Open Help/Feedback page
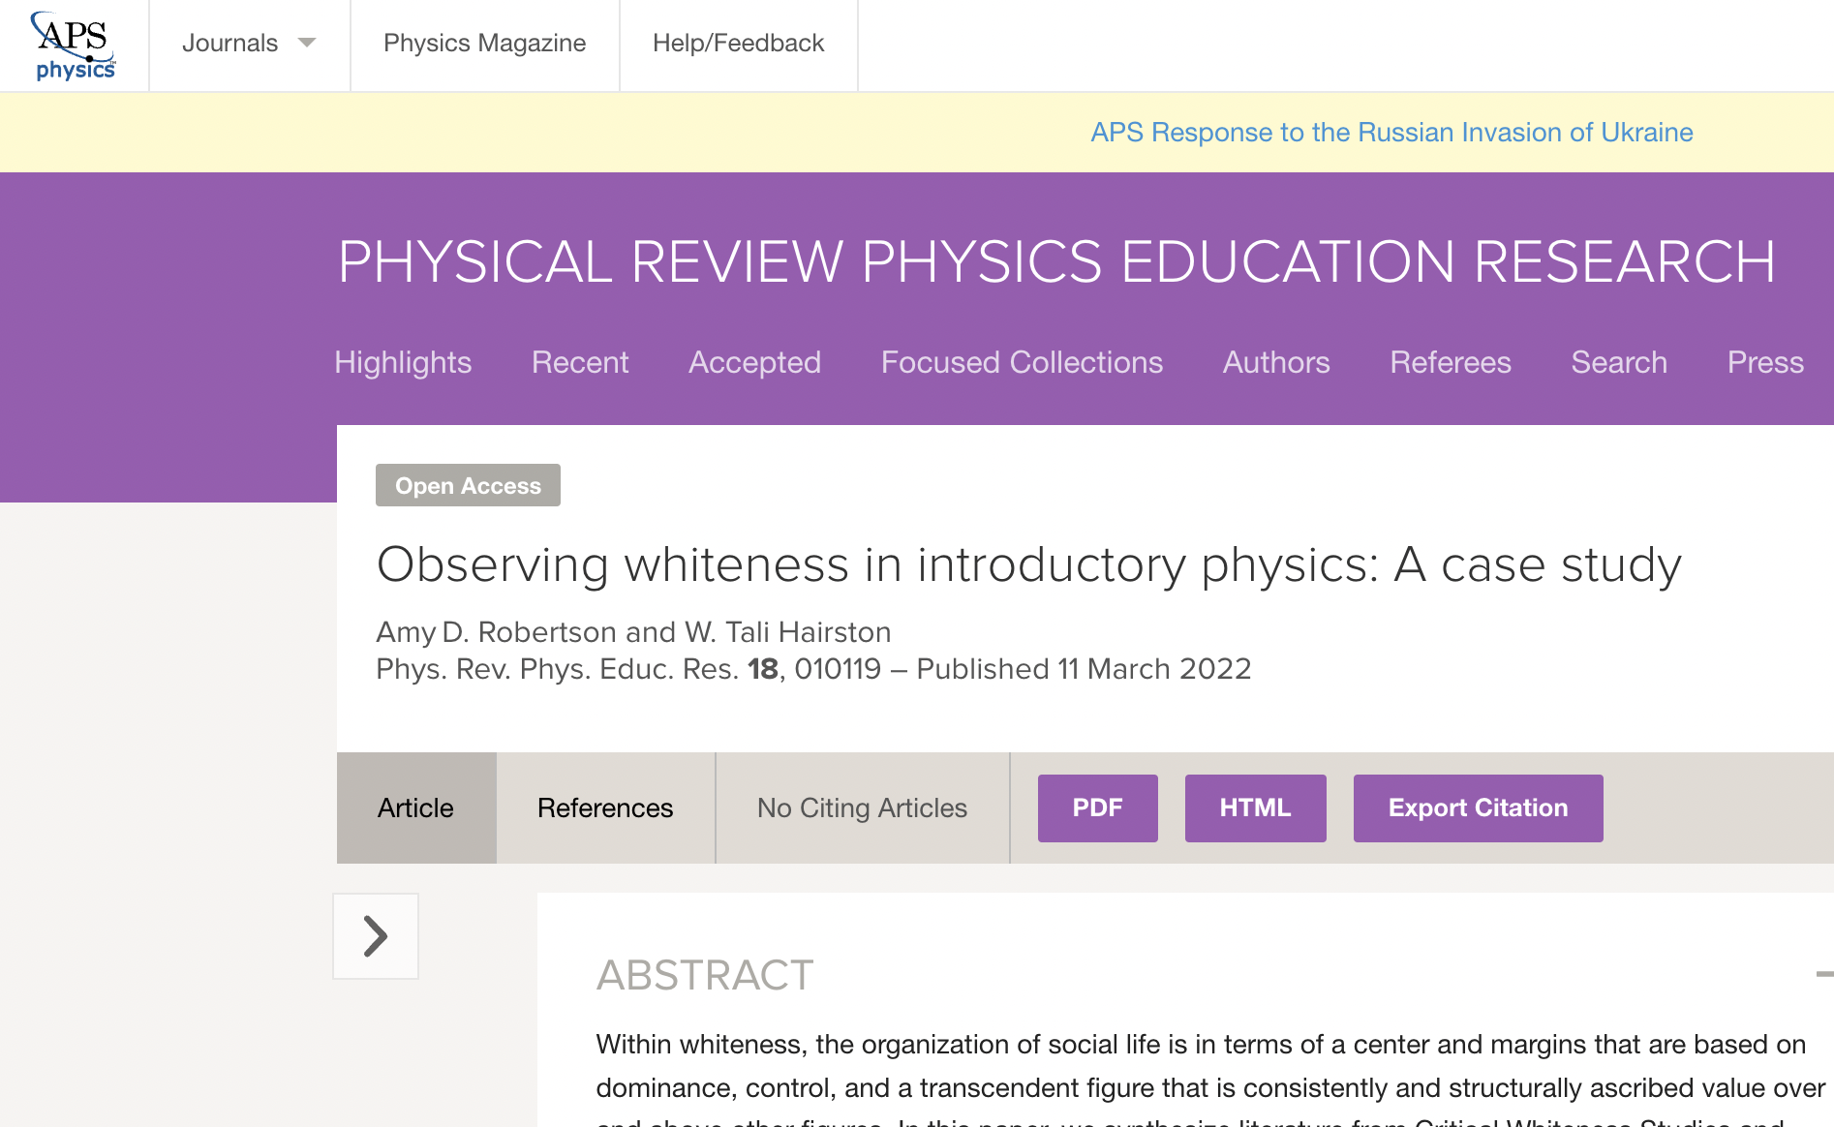The height and width of the screenshot is (1127, 1834). coord(738,44)
